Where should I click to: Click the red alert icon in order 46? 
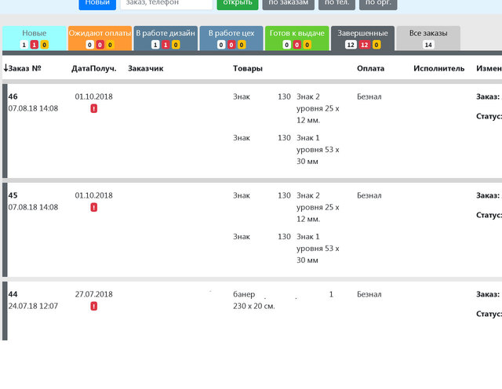94,109
